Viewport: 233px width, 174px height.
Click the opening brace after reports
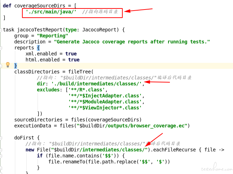click(38, 48)
